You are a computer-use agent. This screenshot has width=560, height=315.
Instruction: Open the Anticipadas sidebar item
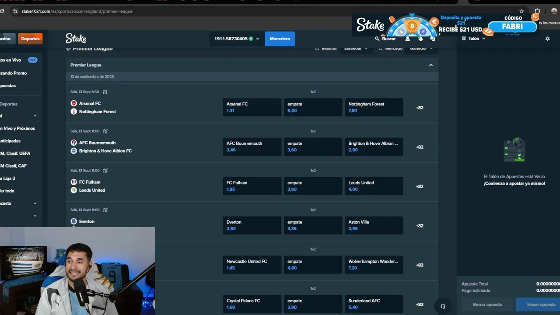coord(10,141)
